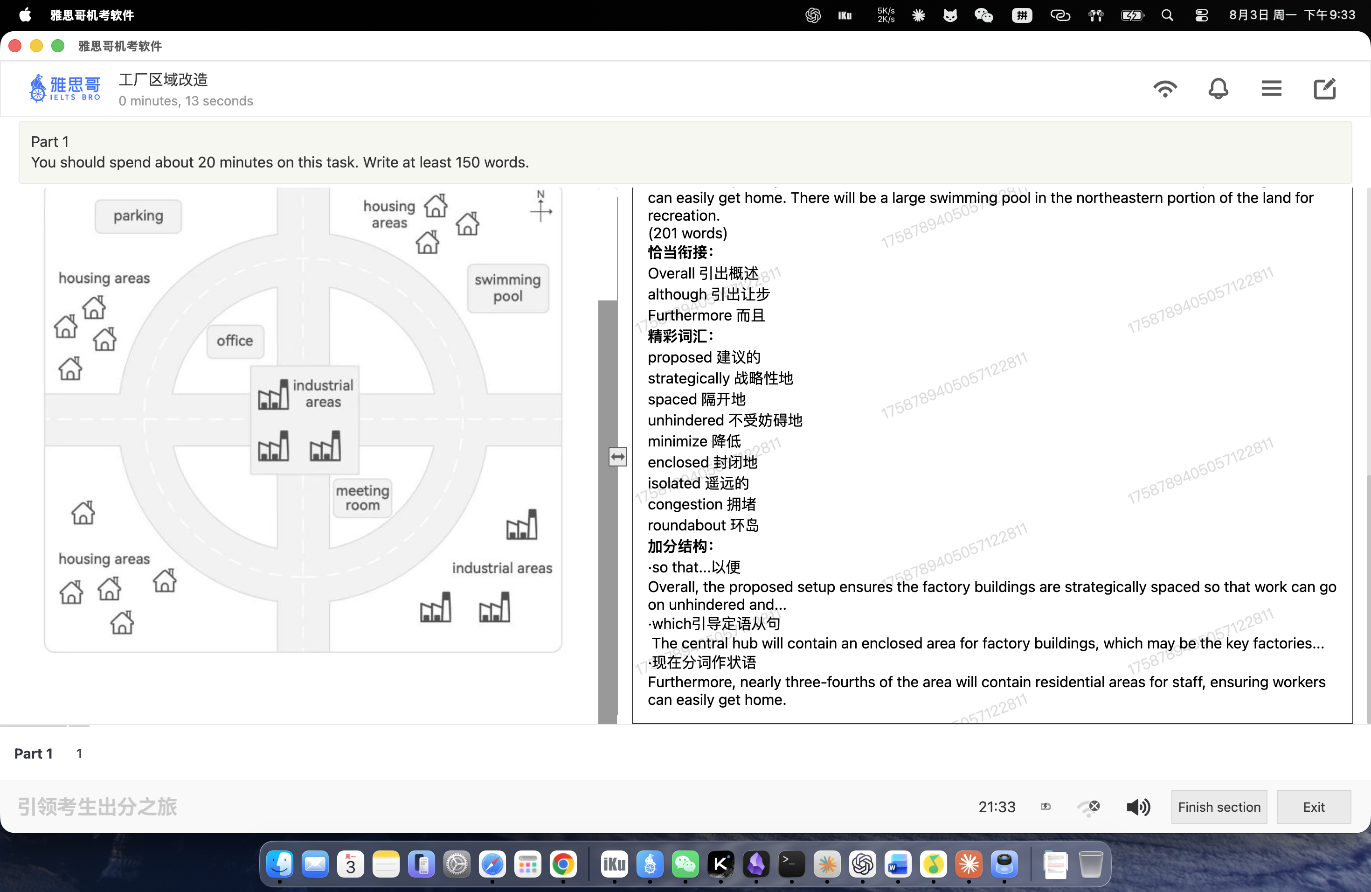
Task: Select question number 1 in bottom bar
Action: point(79,753)
